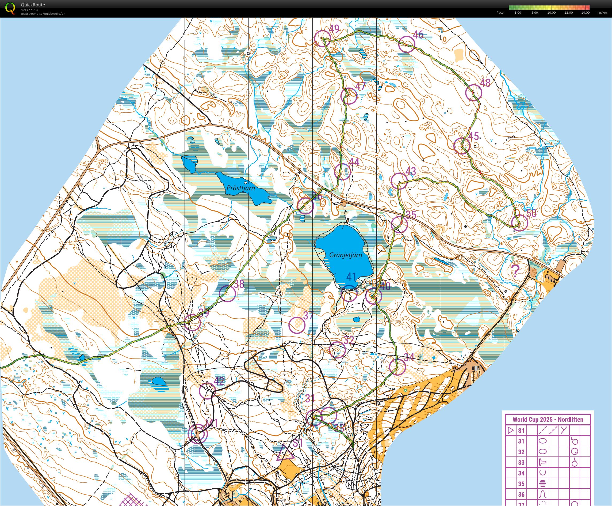The width and height of the screenshot is (612, 506).
Task: Click the QuickRoute Q logo icon
Action: coord(10,8)
